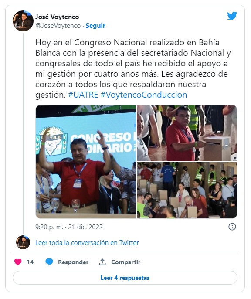Click the small avatar beside conversation link
The height and width of the screenshot is (299, 251).
23,242
